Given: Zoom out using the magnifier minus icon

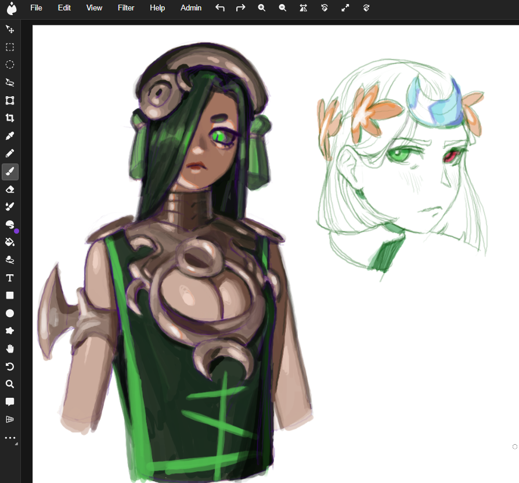Looking at the screenshot, I should tap(282, 8).
